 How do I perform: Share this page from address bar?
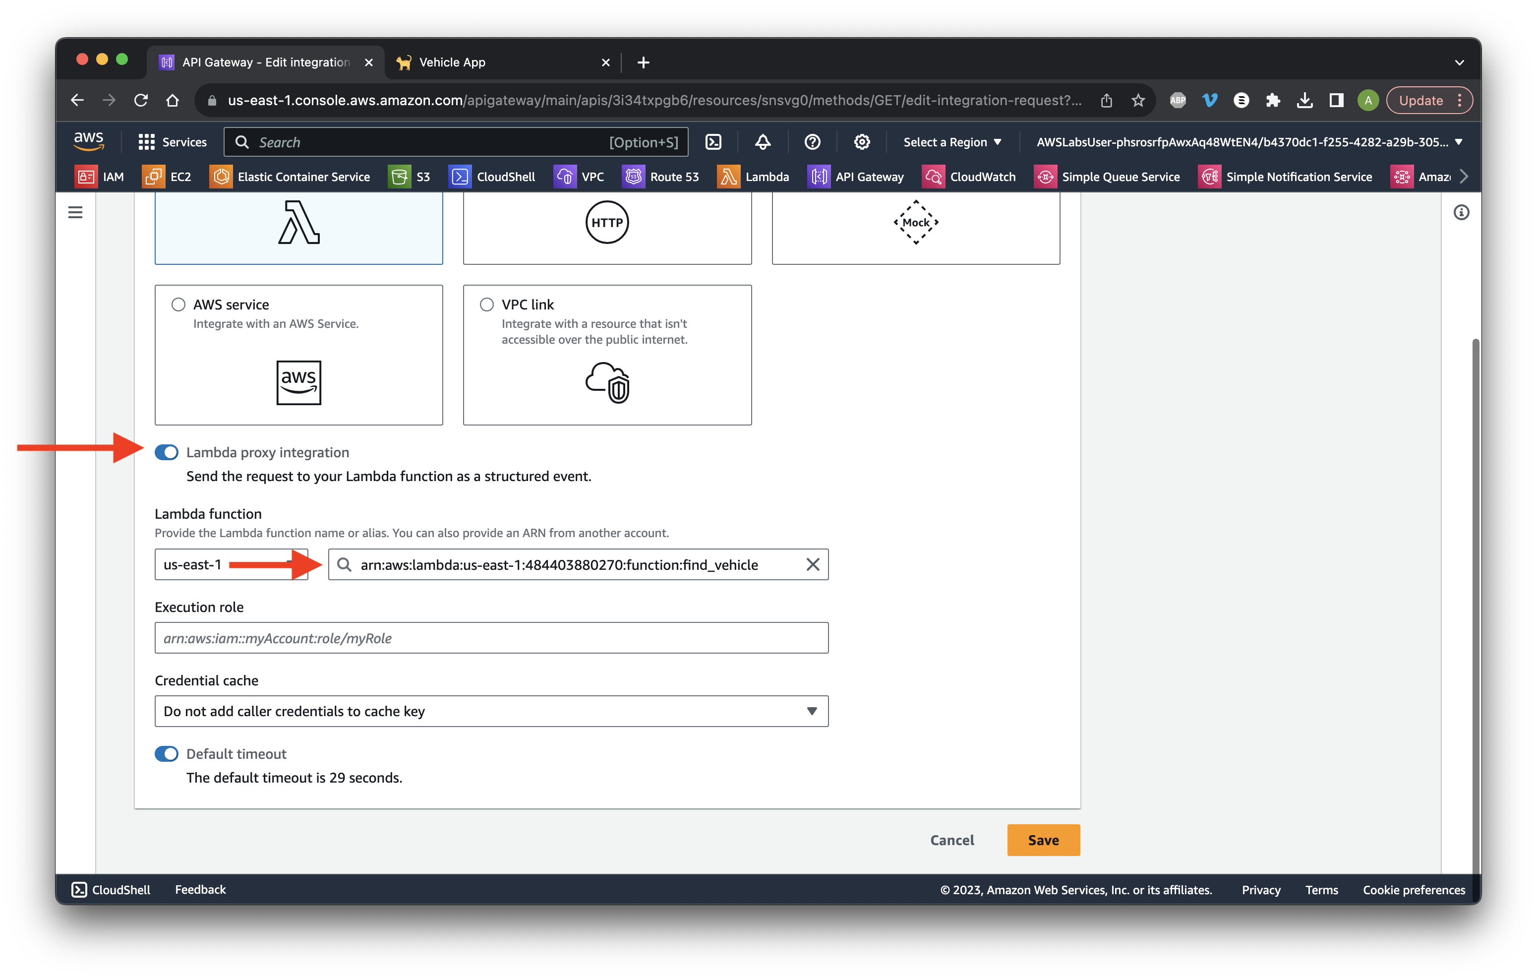tap(1106, 100)
